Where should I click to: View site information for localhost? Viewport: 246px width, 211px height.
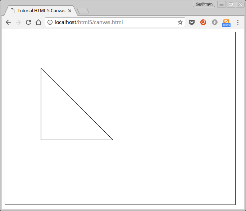[50, 22]
